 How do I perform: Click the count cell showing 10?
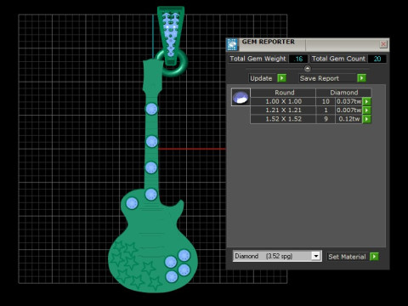pos(326,101)
